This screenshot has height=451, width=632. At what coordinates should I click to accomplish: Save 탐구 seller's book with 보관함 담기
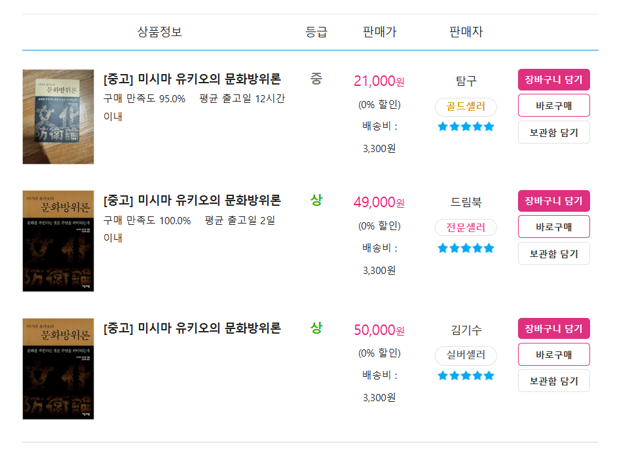click(553, 132)
